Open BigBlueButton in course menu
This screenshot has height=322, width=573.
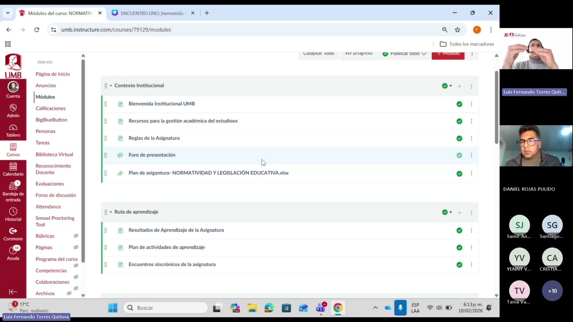click(x=51, y=120)
